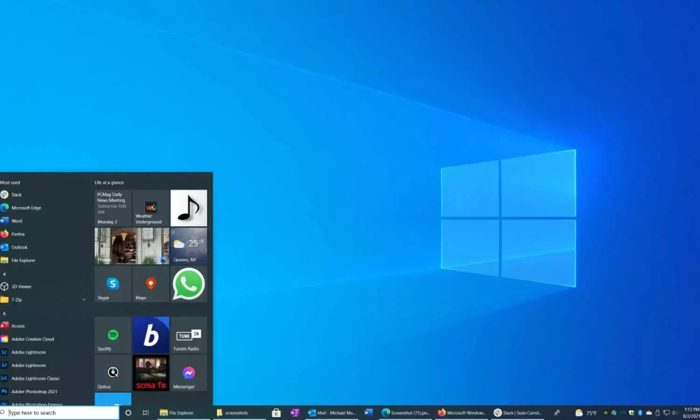Open the Messenger tile
Viewport: 700px width, 420px height.
pos(189,373)
